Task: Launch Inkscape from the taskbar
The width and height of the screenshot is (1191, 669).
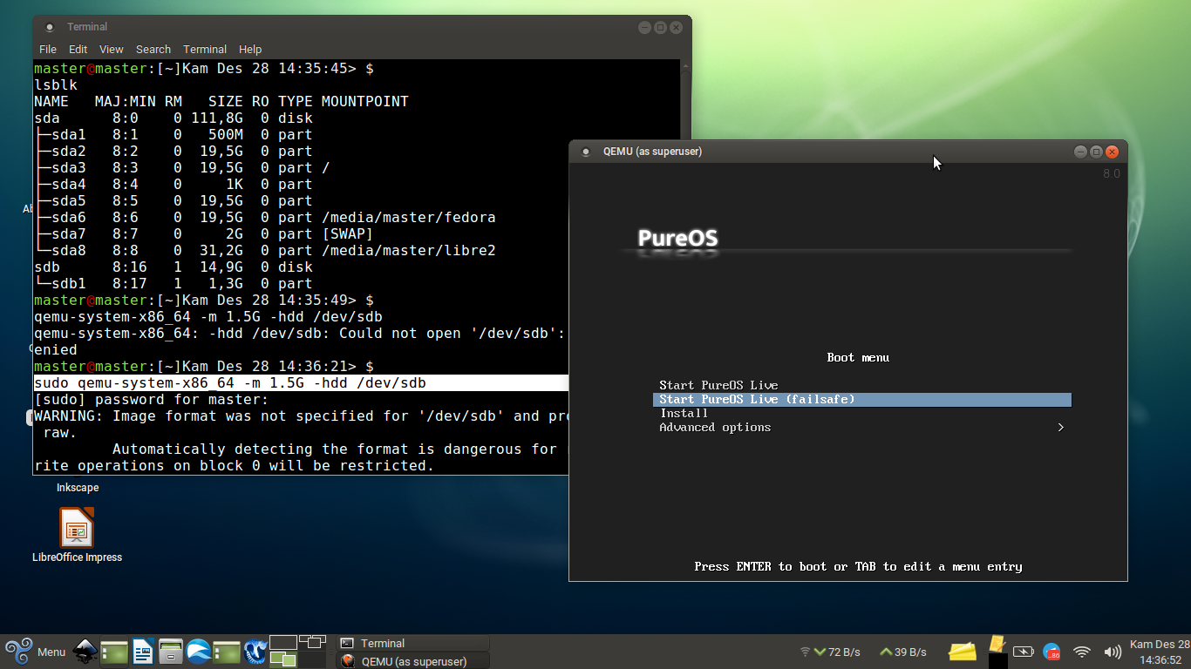Action: click(x=85, y=651)
